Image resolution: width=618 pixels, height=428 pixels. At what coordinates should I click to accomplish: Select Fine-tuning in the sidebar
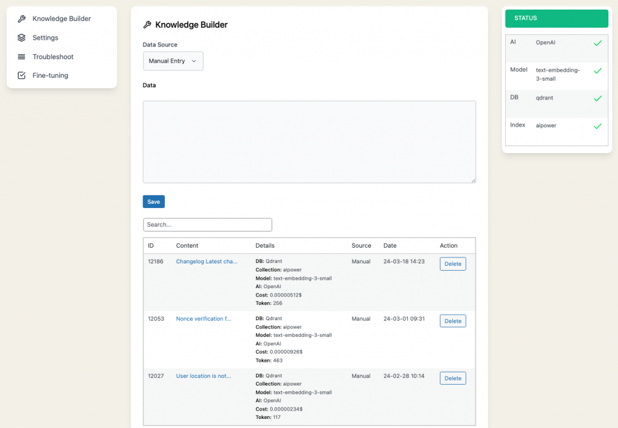pos(50,75)
